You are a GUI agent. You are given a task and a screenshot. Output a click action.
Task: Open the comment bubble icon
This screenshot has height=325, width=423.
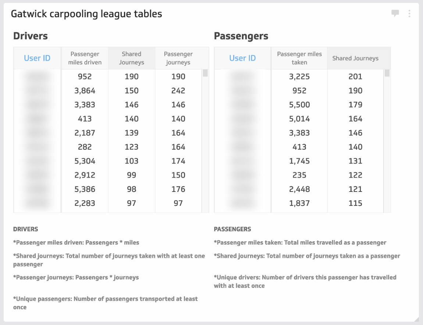(x=395, y=13)
